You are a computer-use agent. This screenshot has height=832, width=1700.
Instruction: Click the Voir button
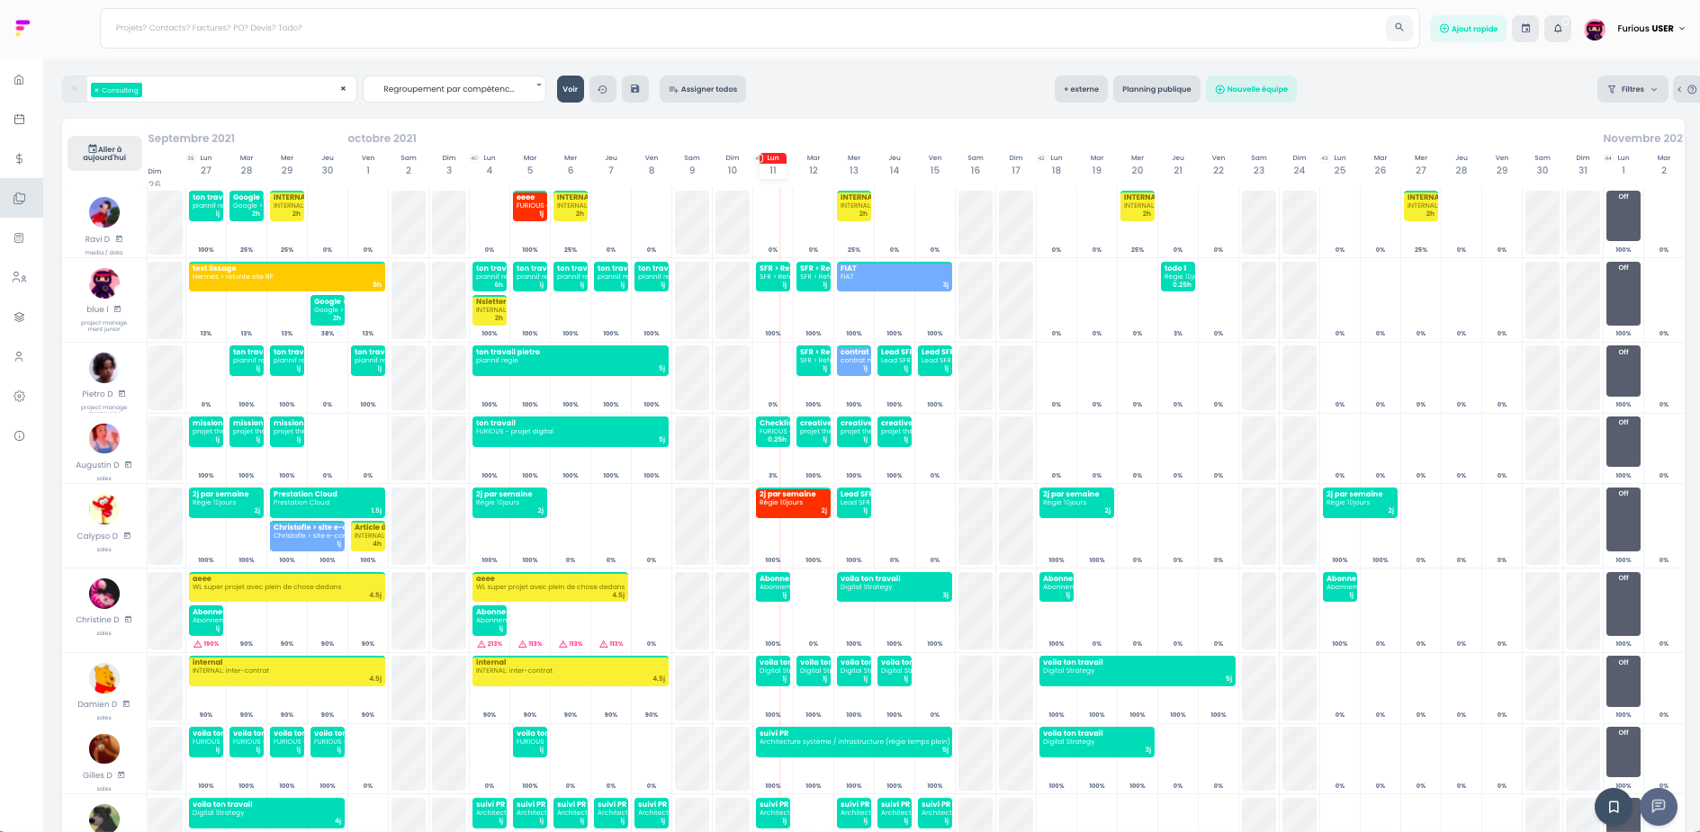point(571,89)
